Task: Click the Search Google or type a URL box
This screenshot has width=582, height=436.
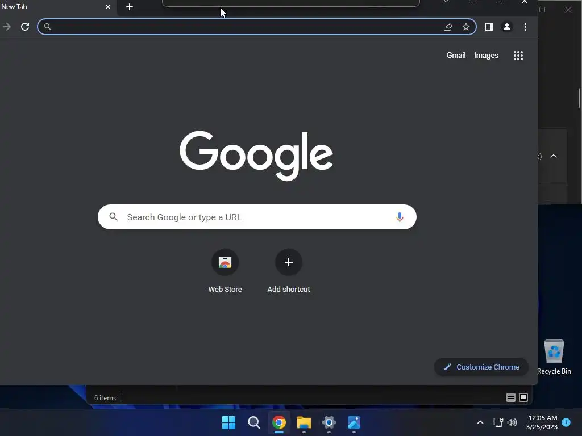Action: (257, 217)
